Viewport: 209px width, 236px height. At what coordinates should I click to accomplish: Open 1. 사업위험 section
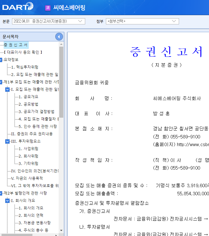(x=28, y=149)
